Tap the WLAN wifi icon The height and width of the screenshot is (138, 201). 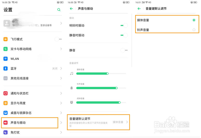[5, 59]
